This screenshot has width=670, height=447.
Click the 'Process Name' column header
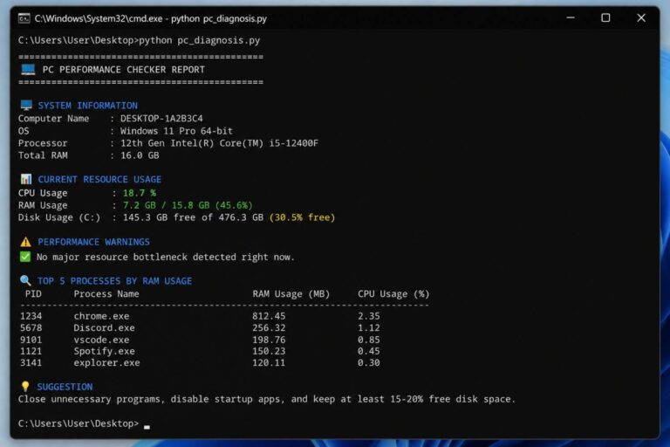106,294
